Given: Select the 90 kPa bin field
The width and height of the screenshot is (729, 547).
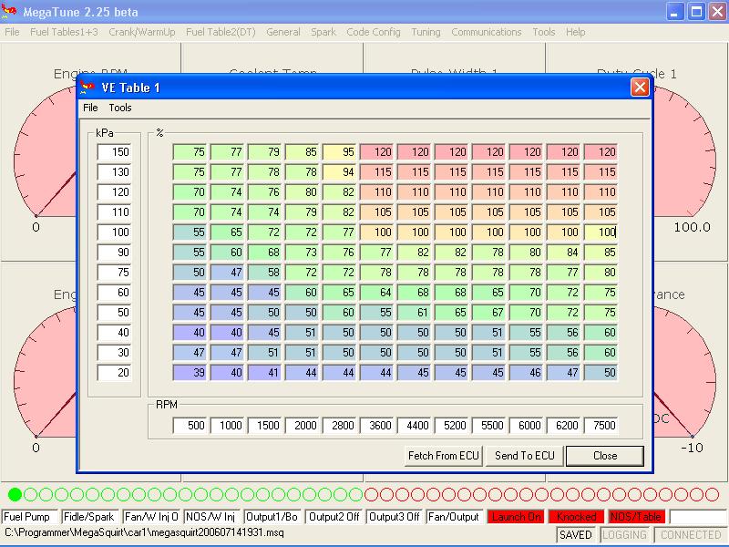Looking at the screenshot, I should point(115,253).
